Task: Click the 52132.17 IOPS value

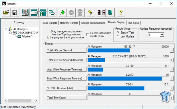Action: point(130,47)
